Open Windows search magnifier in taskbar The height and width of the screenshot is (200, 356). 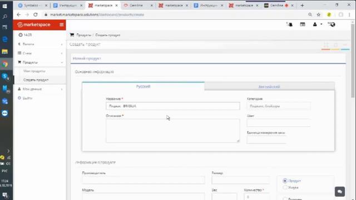point(4,17)
